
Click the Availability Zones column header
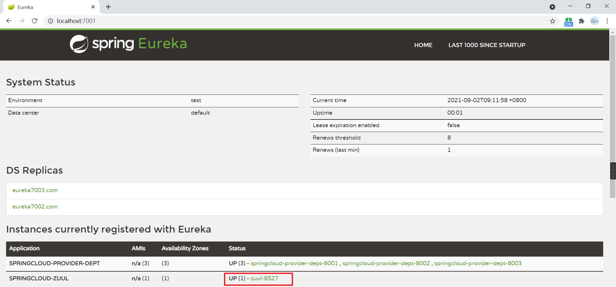pyautogui.click(x=185, y=248)
